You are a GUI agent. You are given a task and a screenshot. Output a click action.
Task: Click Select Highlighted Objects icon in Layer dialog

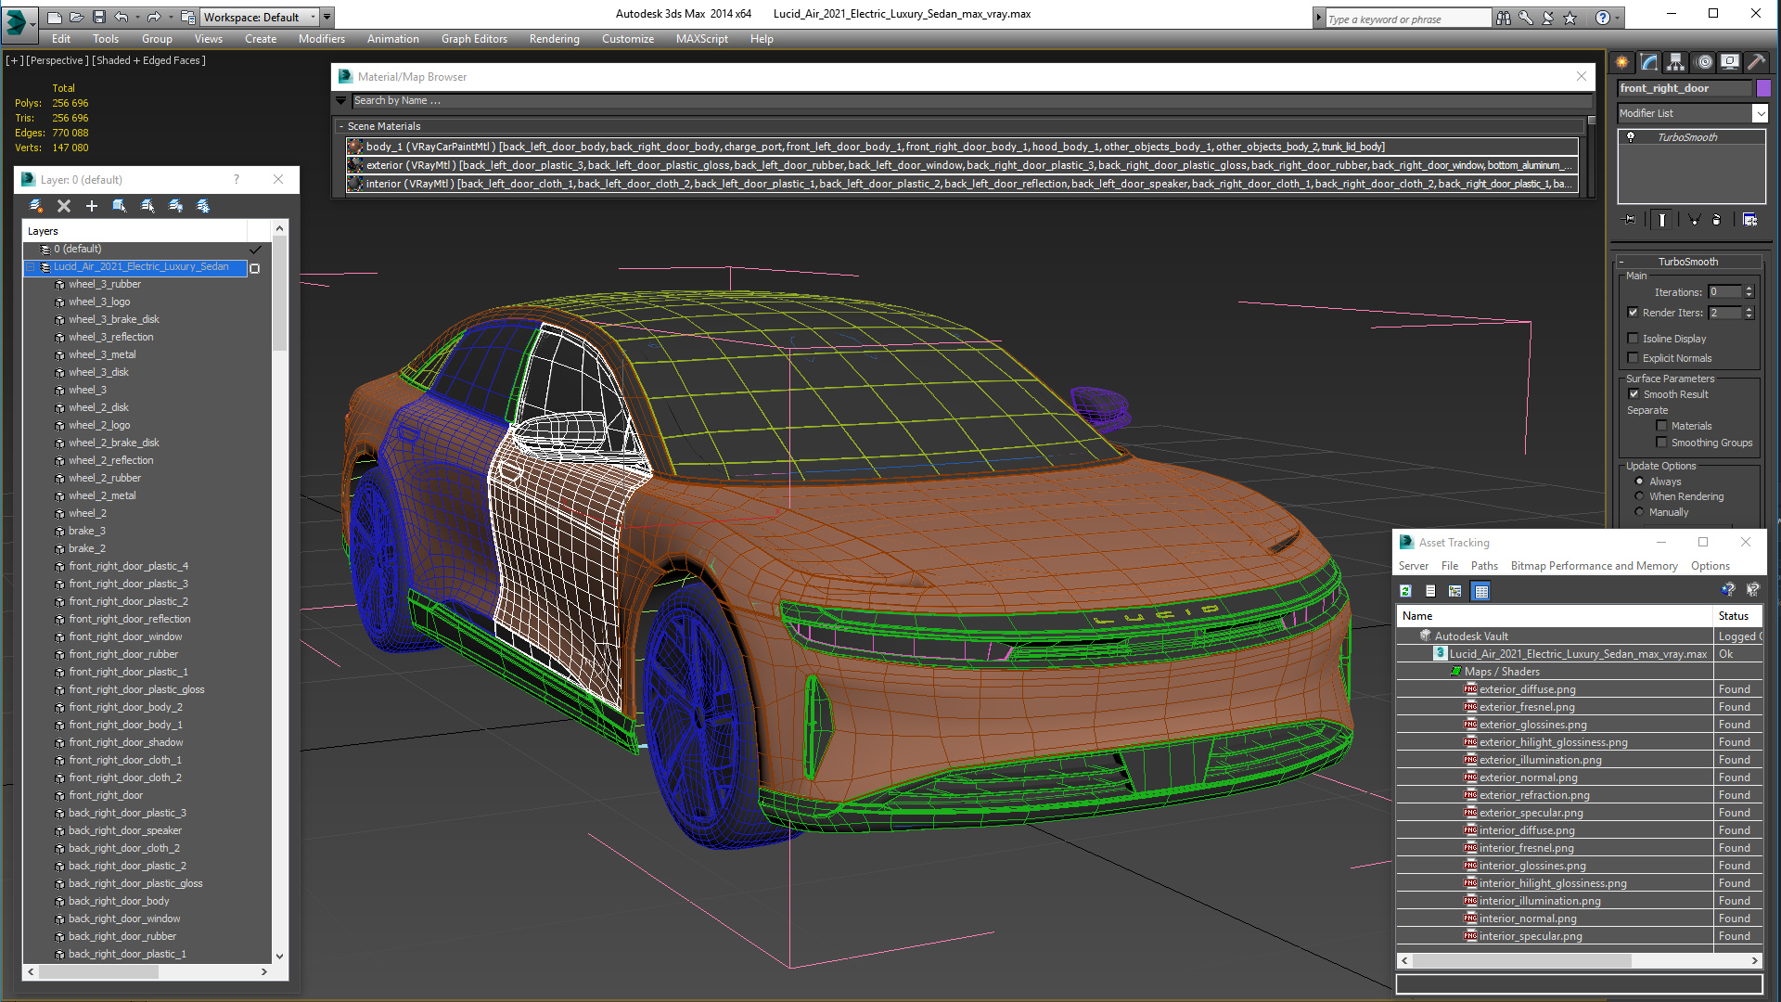(x=120, y=206)
